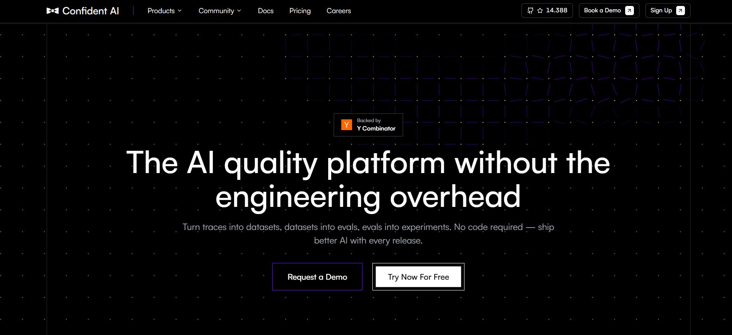Click the Confident AI logo icon

click(53, 11)
